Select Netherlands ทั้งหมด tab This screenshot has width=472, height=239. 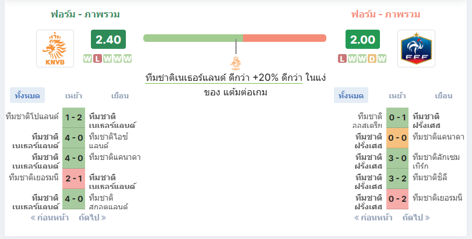click(27, 95)
